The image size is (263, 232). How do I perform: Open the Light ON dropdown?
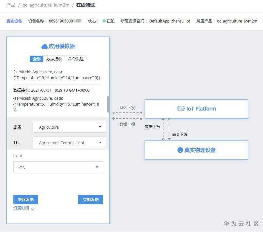[x=58, y=167]
